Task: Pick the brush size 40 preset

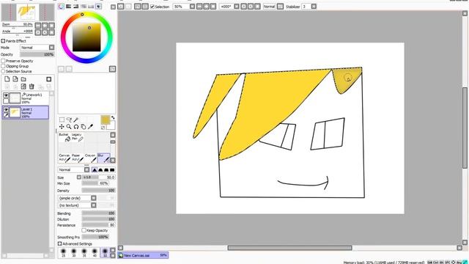Action: pos(95,252)
